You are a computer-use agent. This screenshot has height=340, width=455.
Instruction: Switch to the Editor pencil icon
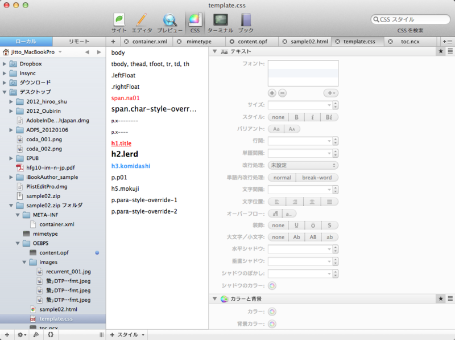tap(141, 20)
